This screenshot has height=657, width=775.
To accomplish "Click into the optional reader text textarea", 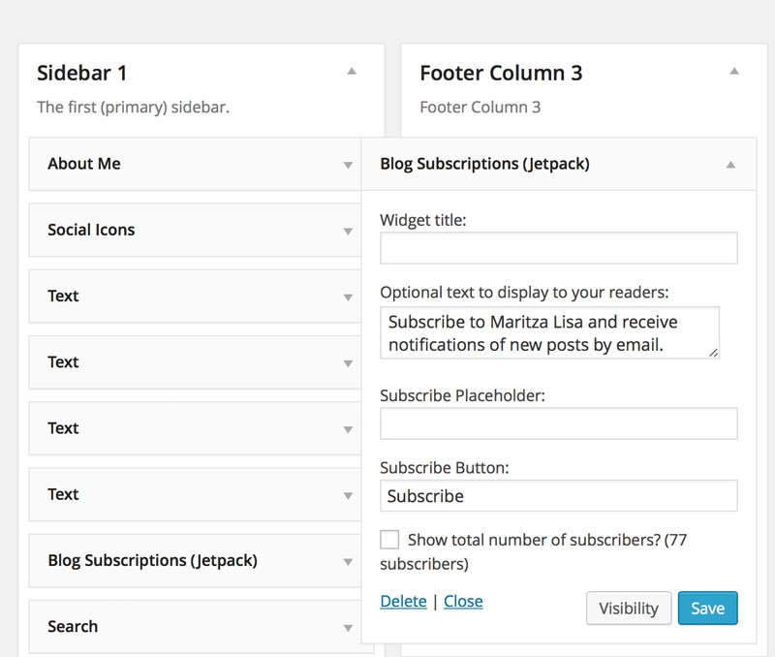I will [549, 332].
